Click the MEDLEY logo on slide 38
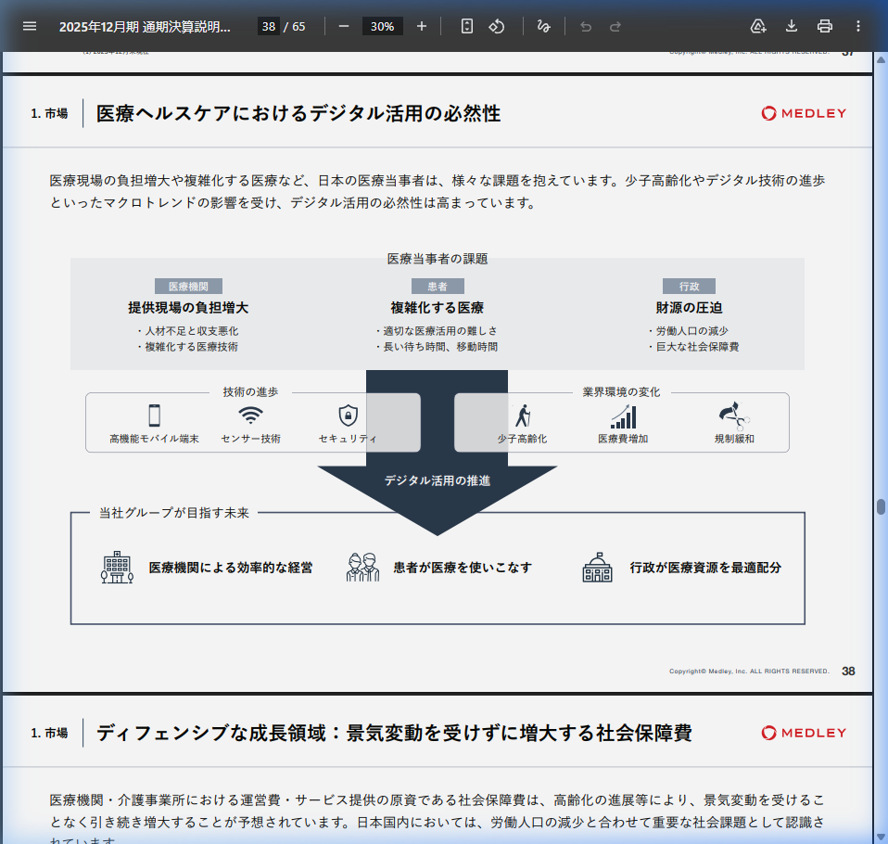The width and height of the screenshot is (888, 844). (x=803, y=113)
